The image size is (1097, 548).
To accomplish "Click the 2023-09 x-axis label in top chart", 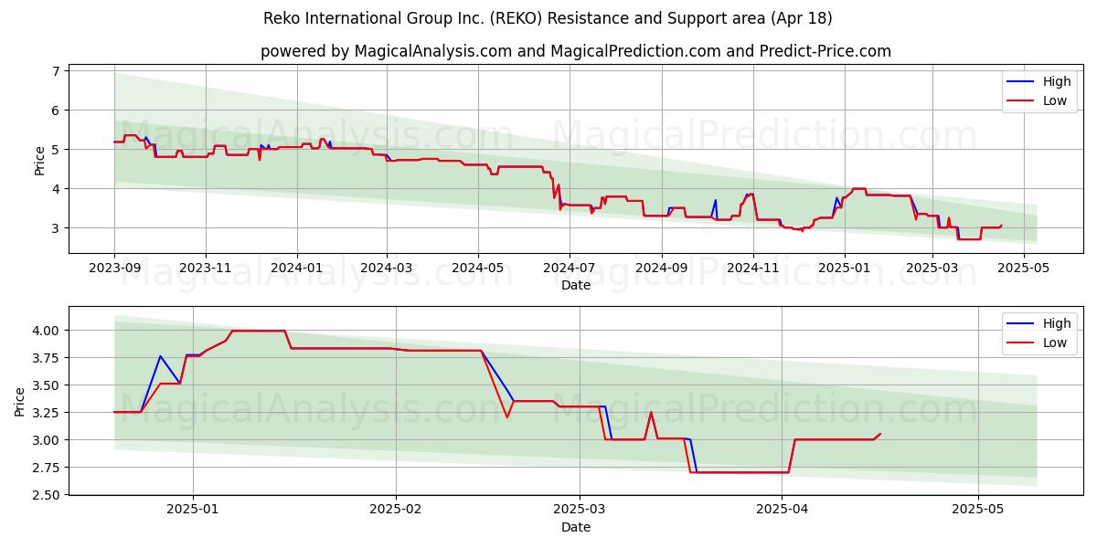I will pyautogui.click(x=114, y=269).
